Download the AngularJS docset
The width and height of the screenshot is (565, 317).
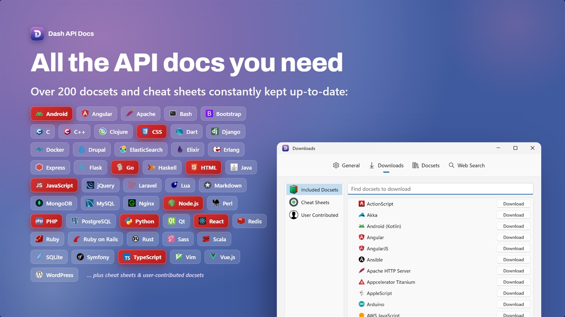tap(513, 249)
